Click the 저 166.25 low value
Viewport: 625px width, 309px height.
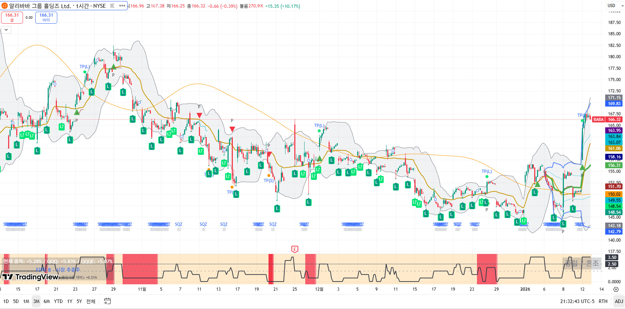coord(176,6)
